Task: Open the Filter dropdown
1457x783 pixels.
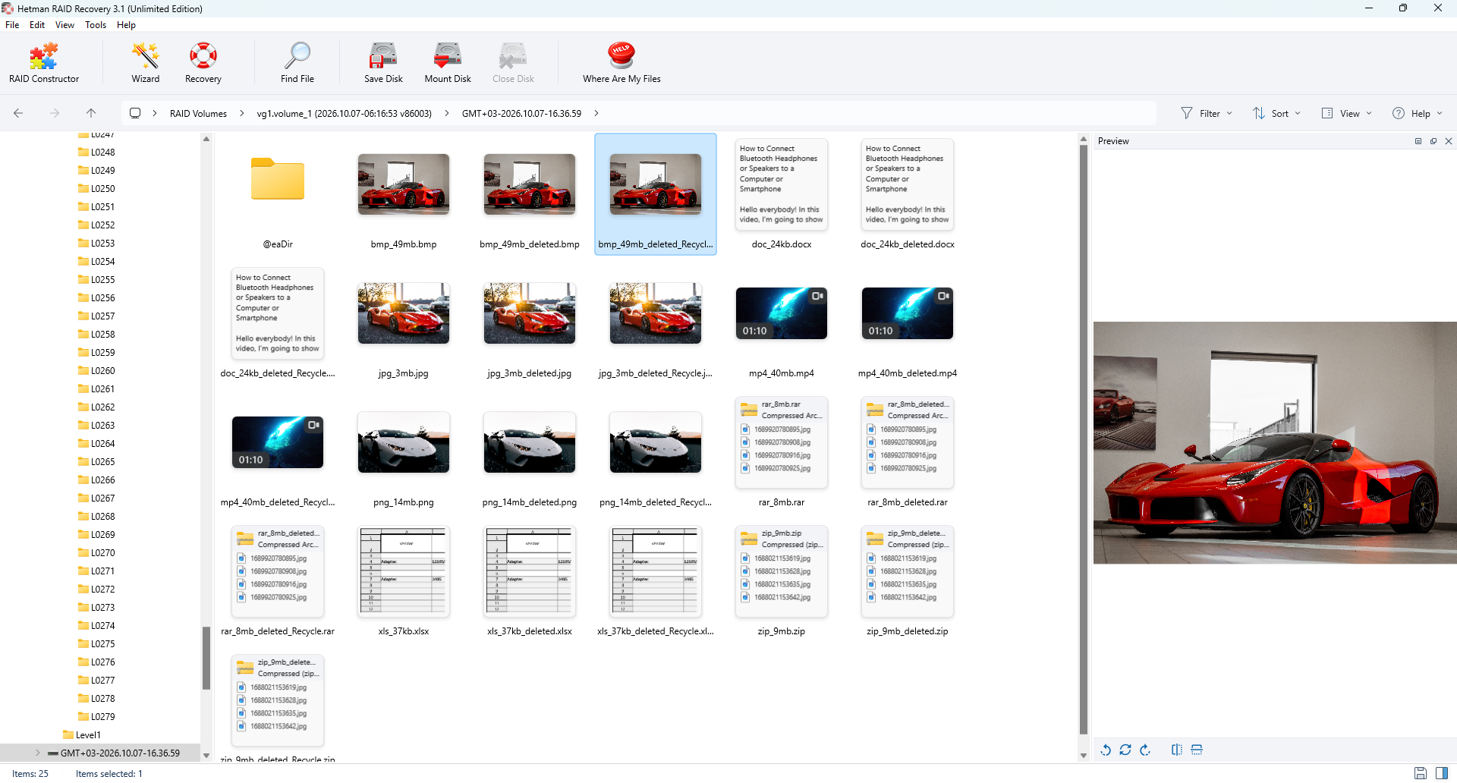Action: coord(1207,113)
